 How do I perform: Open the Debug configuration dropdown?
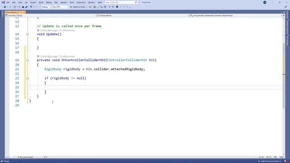[x=46, y=7]
